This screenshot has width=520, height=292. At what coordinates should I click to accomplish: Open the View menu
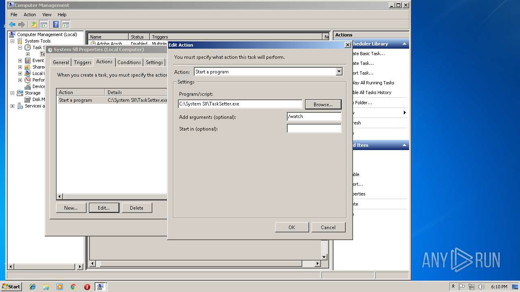click(x=47, y=15)
